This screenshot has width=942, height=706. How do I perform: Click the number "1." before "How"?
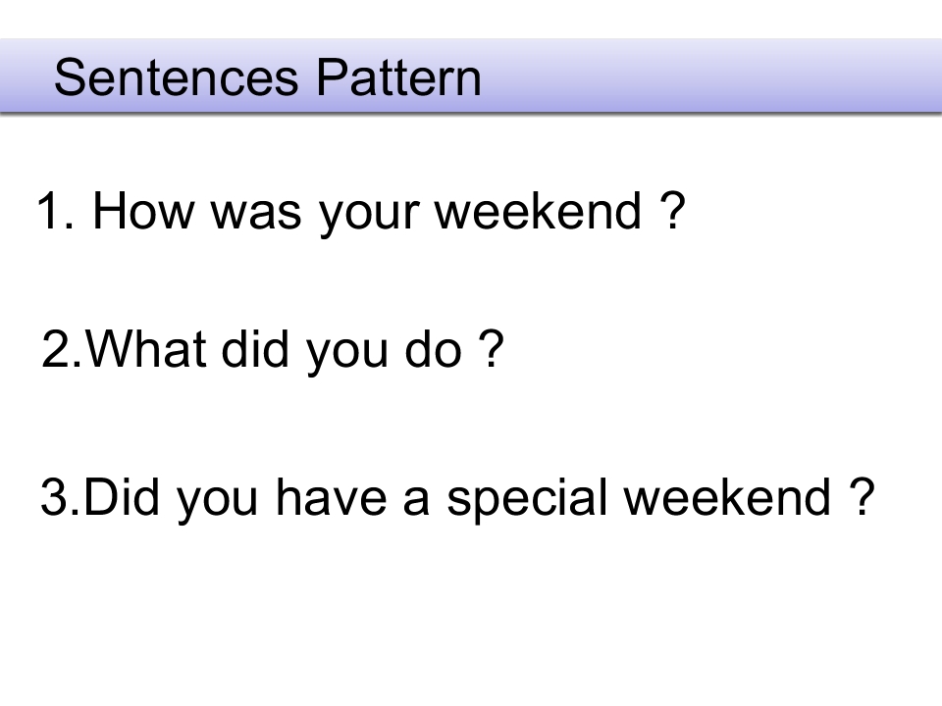55,212
